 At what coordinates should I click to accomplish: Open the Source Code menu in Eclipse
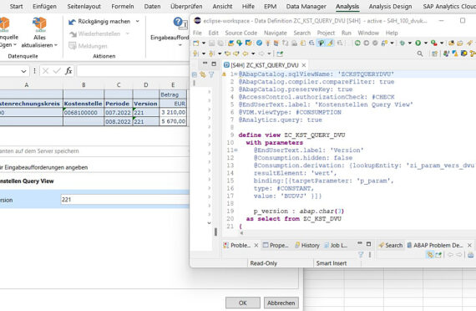(x=241, y=33)
